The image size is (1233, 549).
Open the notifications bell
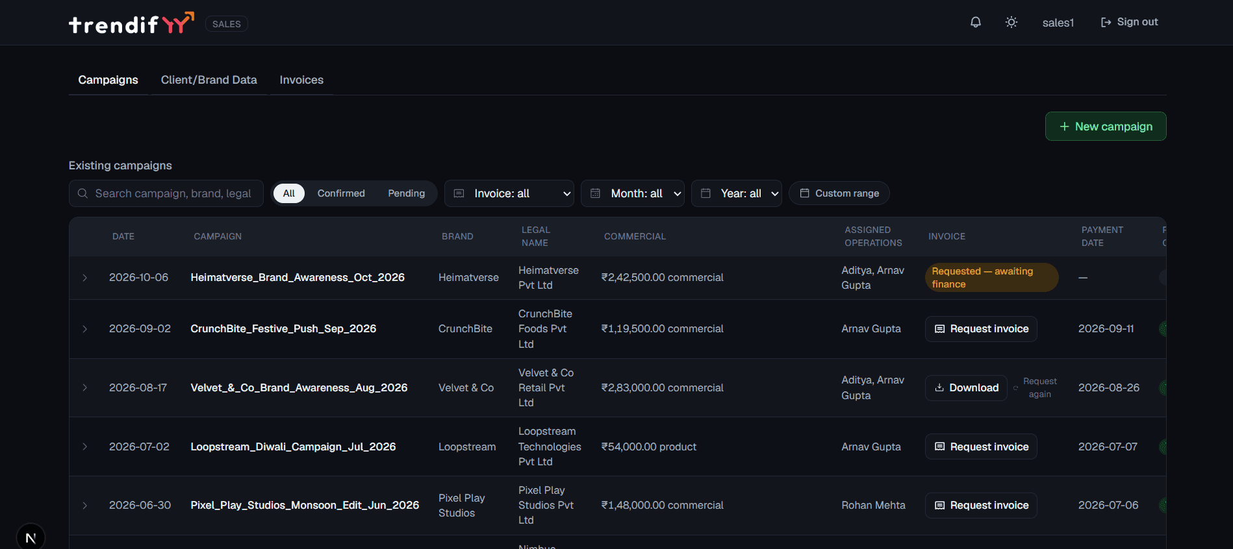[x=976, y=22]
